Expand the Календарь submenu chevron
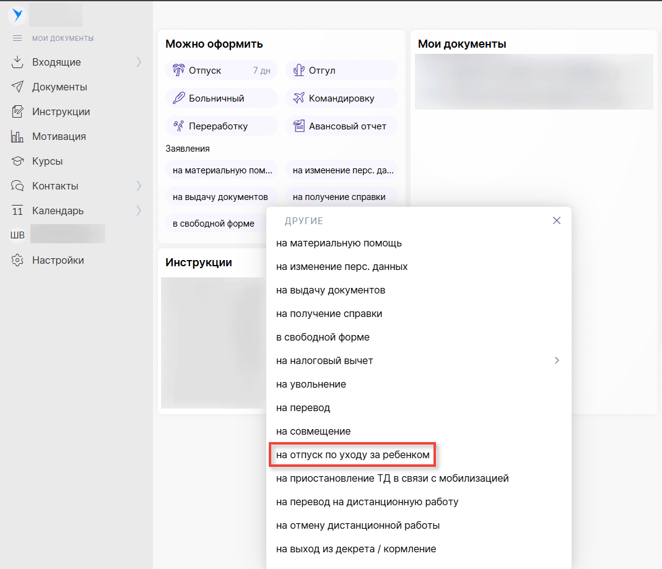 [139, 211]
